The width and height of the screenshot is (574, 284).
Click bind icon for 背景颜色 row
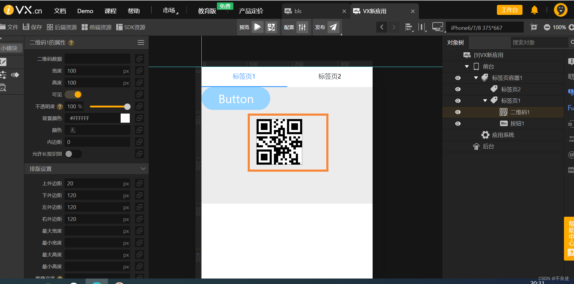click(x=140, y=118)
